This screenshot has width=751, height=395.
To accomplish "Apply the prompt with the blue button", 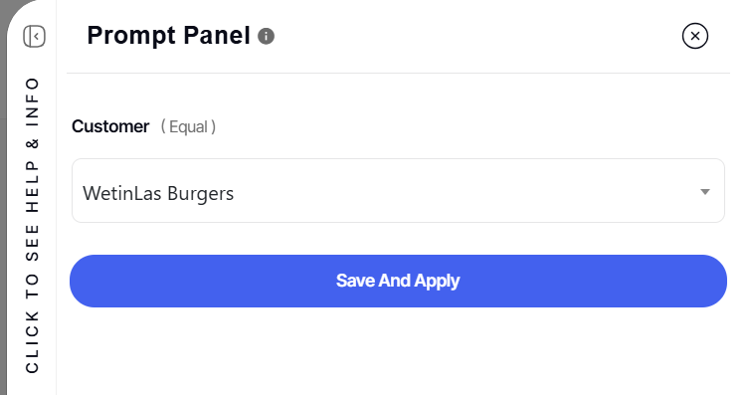I will coord(398,281).
